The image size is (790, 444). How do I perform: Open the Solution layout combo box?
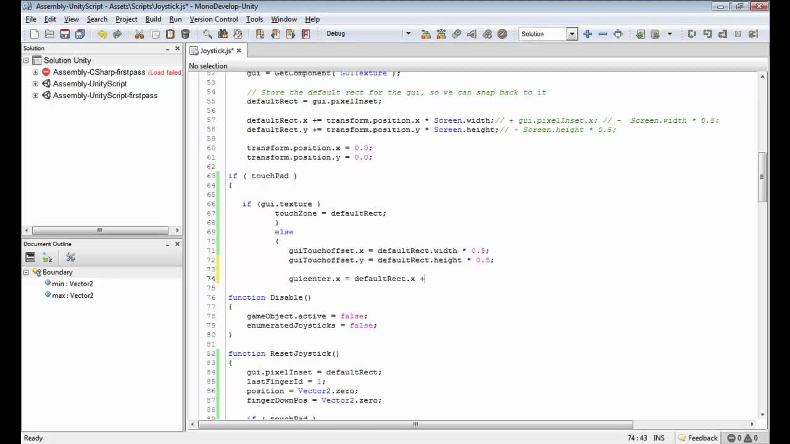pos(547,34)
